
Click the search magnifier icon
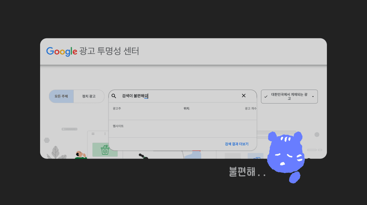point(114,96)
